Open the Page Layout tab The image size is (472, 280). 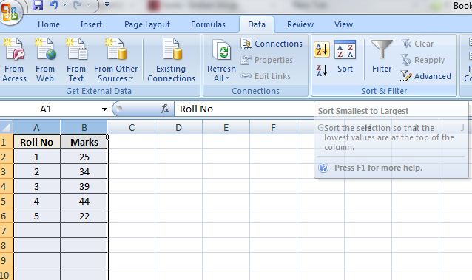147,24
